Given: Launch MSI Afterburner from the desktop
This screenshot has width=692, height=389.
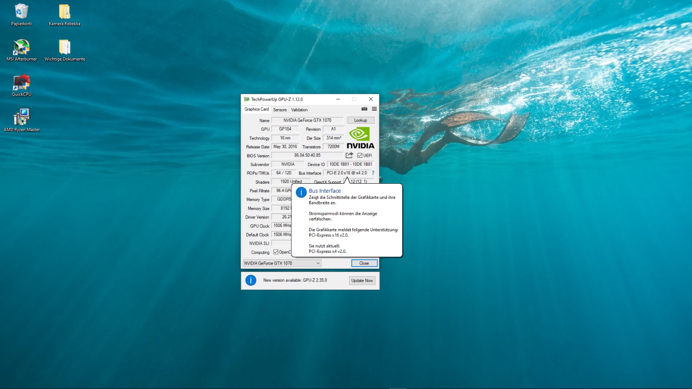Looking at the screenshot, I should pos(22,50).
